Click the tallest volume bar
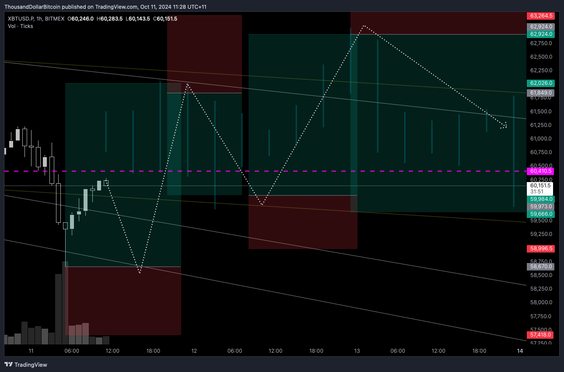This screenshot has height=372, width=564. [65, 303]
